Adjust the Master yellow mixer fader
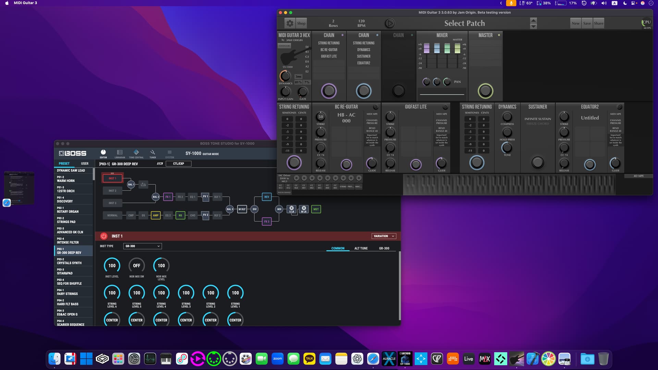Image resolution: width=658 pixels, height=370 pixels. click(458, 48)
